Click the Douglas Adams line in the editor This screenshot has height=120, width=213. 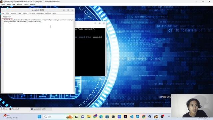tap(23, 21)
